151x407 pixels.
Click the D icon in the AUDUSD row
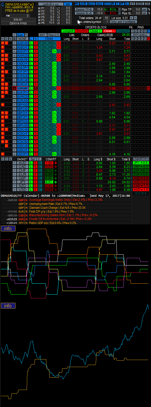coord(6,59)
